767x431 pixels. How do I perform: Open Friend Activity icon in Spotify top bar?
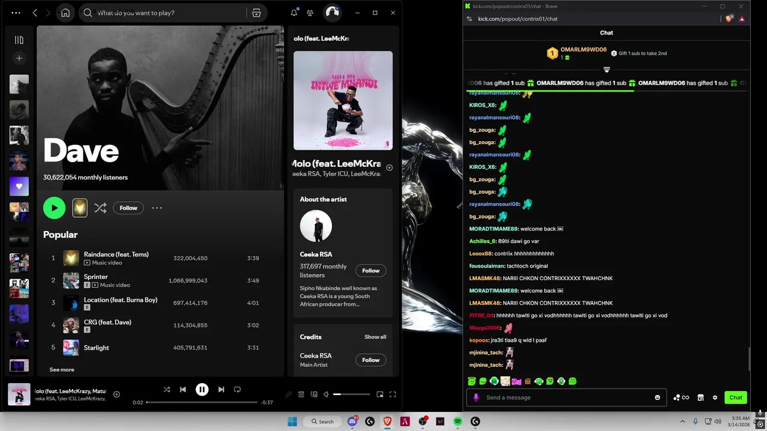[x=310, y=13]
